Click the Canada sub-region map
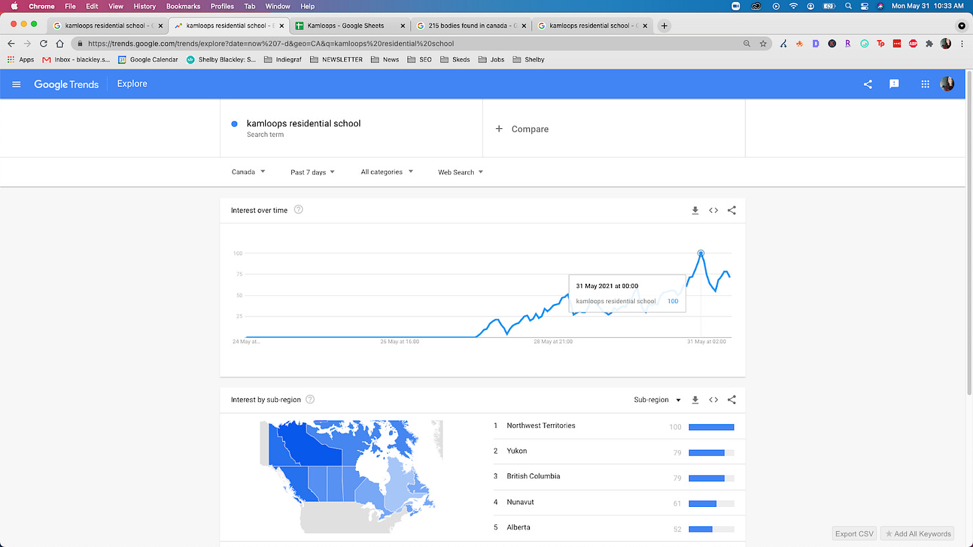Image resolution: width=973 pixels, height=547 pixels. click(352, 476)
